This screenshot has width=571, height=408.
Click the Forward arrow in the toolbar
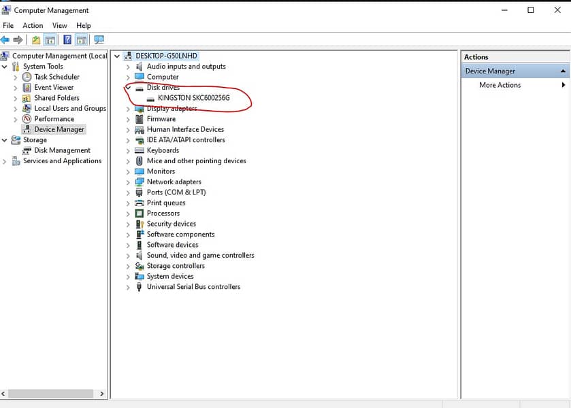click(x=18, y=39)
